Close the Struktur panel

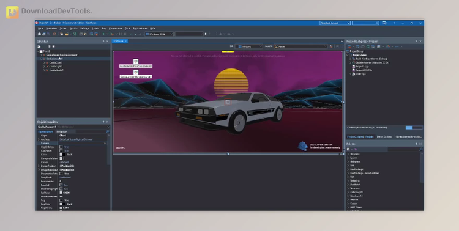tap(108, 41)
